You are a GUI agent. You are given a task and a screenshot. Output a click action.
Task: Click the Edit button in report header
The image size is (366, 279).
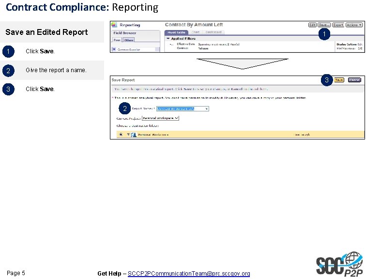click(x=312, y=25)
